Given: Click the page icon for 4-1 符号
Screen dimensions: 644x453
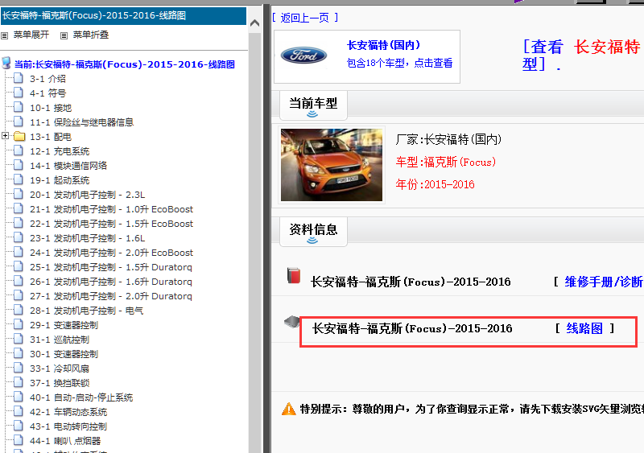Looking at the screenshot, I should (18, 93).
